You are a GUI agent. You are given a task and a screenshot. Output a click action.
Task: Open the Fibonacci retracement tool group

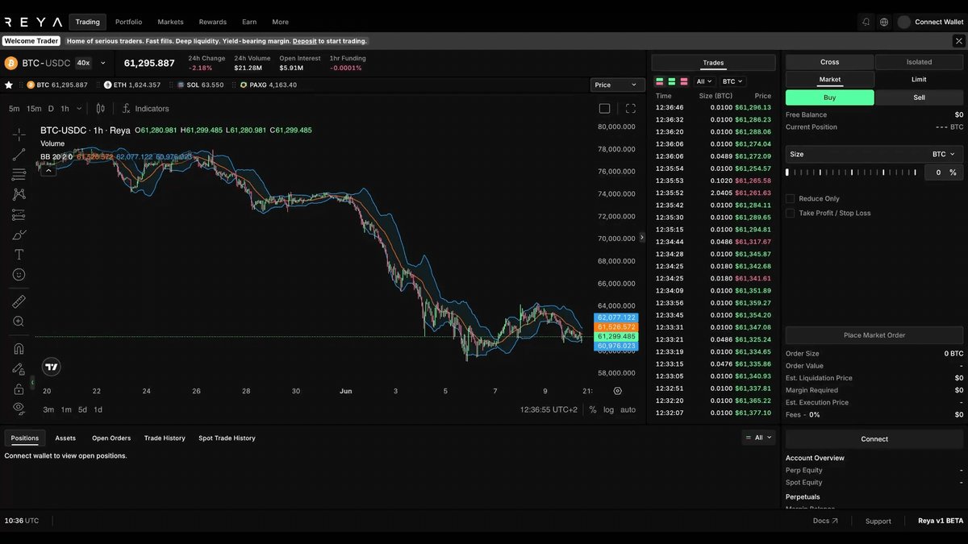(19, 175)
